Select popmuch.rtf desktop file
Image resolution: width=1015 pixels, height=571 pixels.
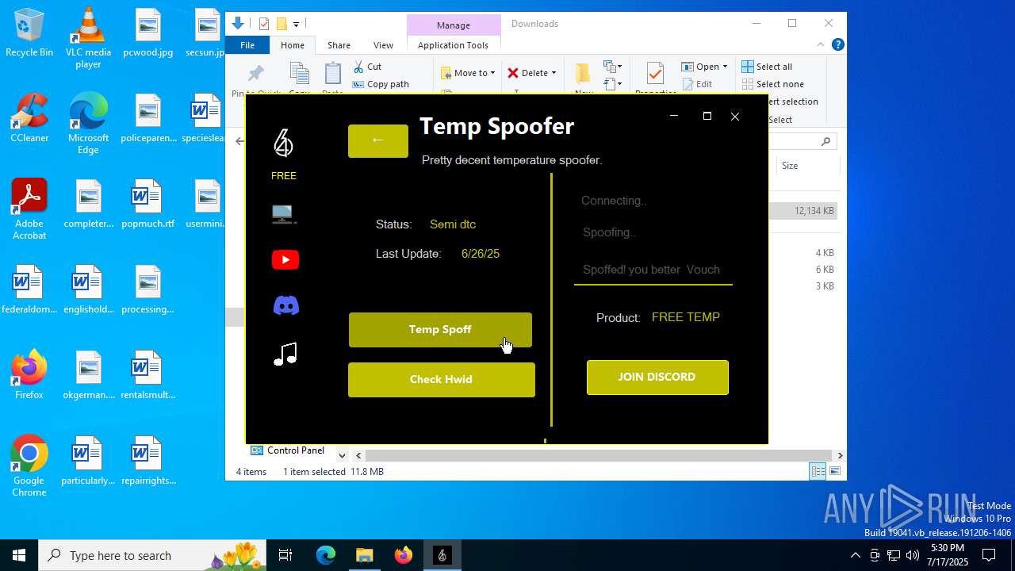tap(148, 204)
